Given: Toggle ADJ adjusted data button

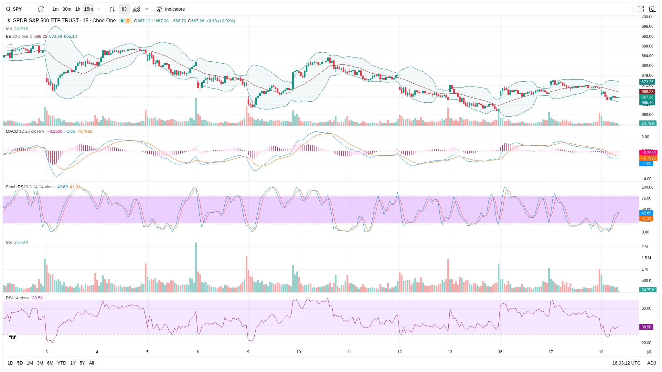Looking at the screenshot, I should 651,363.
